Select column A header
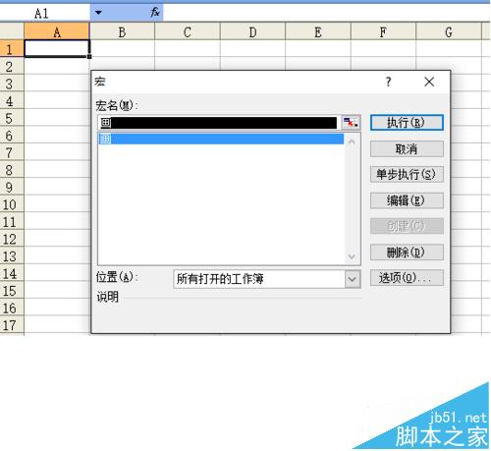Image resolution: width=491 pixels, height=451 pixels. (x=57, y=32)
